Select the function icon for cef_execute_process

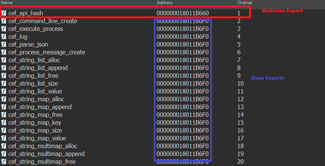(4, 29)
